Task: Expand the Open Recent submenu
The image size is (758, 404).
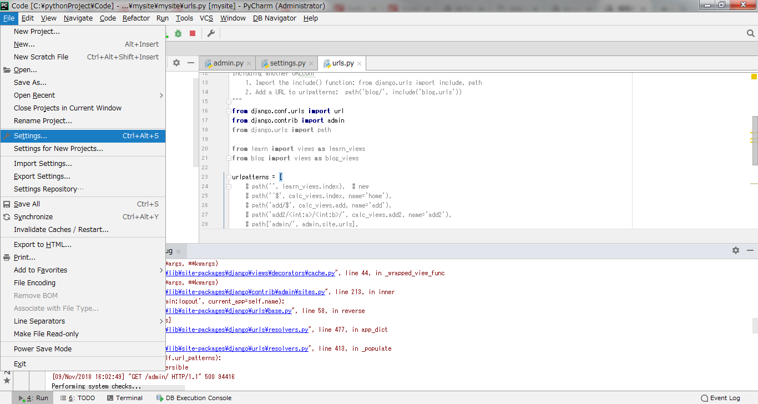Action: point(83,95)
